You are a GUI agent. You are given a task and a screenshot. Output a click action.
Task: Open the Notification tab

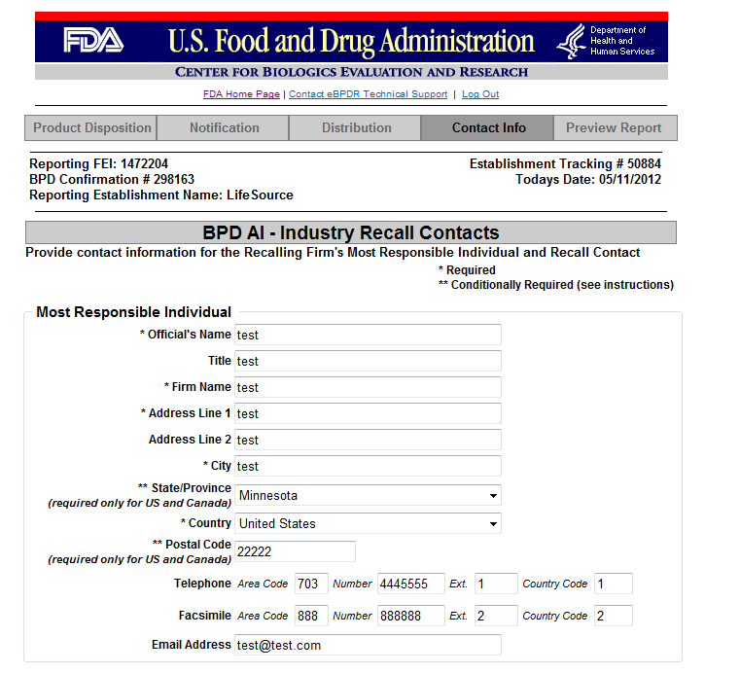pyautogui.click(x=224, y=127)
